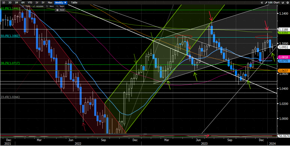Select the YTD time range
The image size is (290, 146).
coord(30,3)
